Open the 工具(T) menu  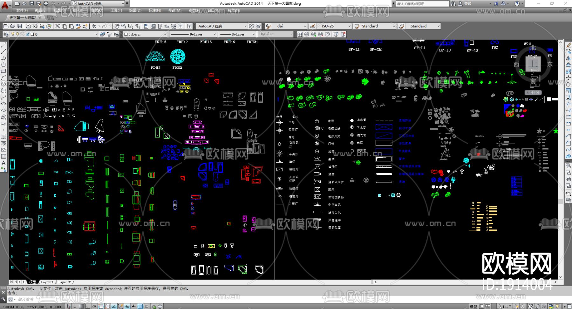coord(116,10)
